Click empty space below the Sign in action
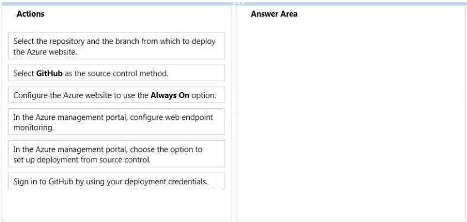The image size is (467, 222). (x=116, y=204)
